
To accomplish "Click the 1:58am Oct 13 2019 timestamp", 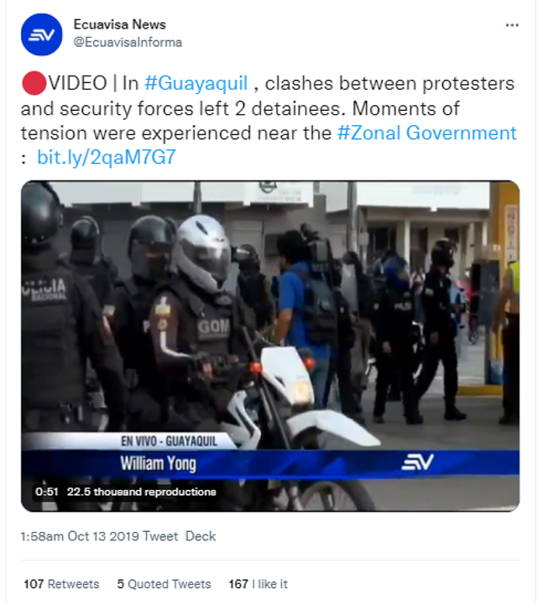I will pyautogui.click(x=81, y=536).
